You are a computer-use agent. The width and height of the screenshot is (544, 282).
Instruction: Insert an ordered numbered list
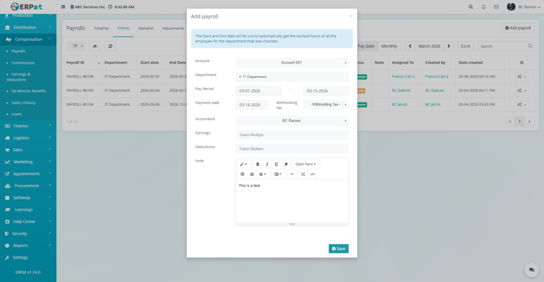point(252,174)
